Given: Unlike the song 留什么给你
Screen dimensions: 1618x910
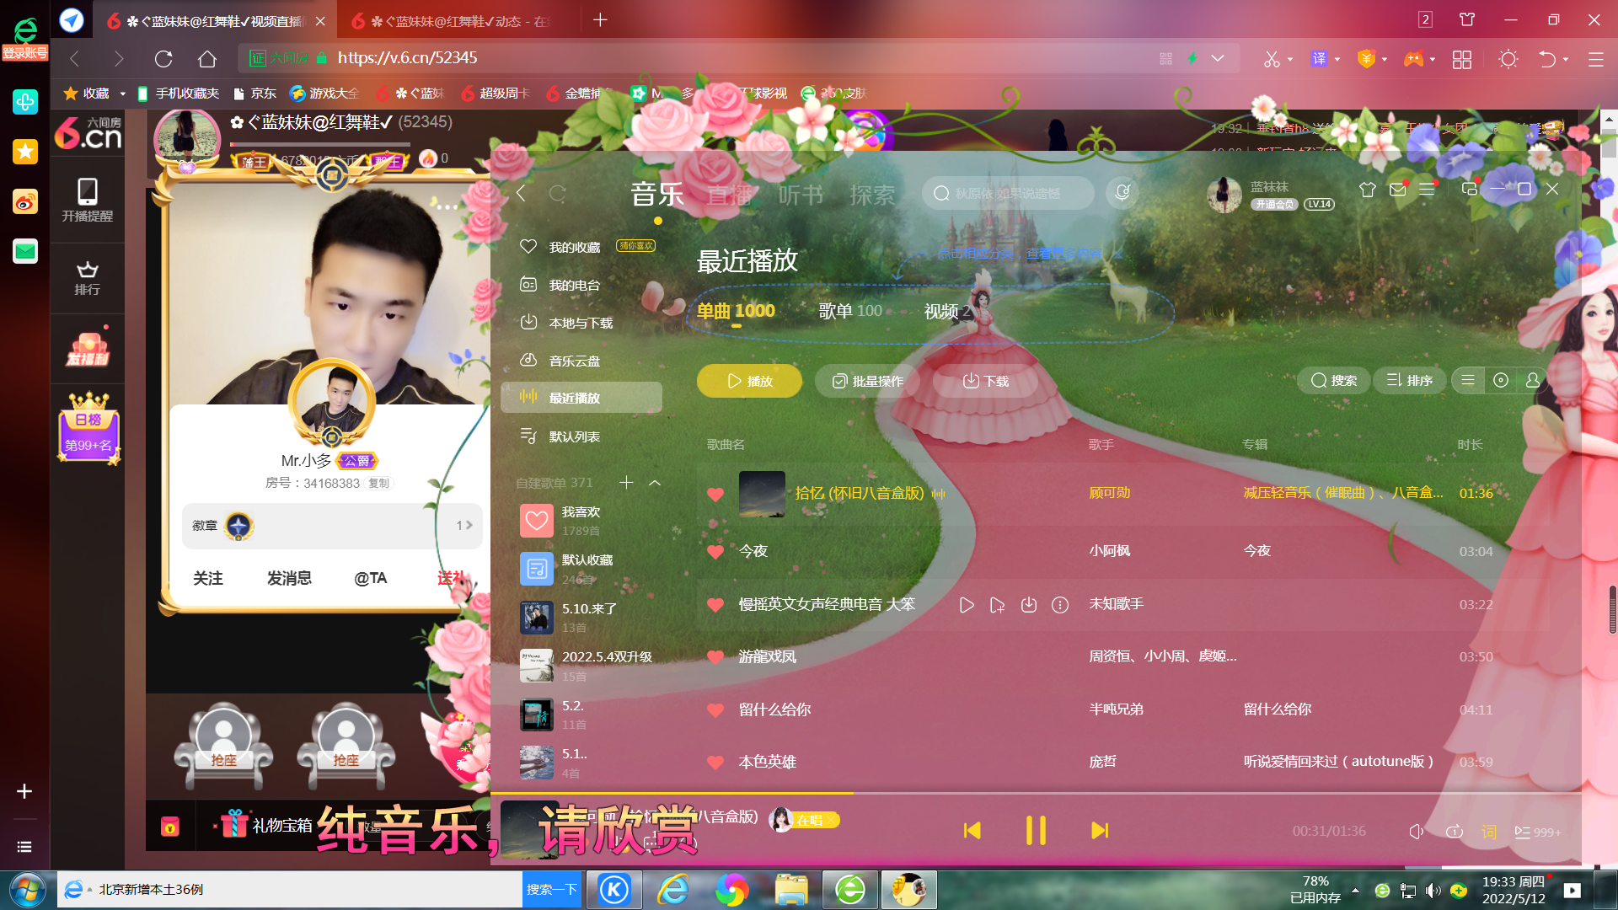Looking at the screenshot, I should point(715,709).
